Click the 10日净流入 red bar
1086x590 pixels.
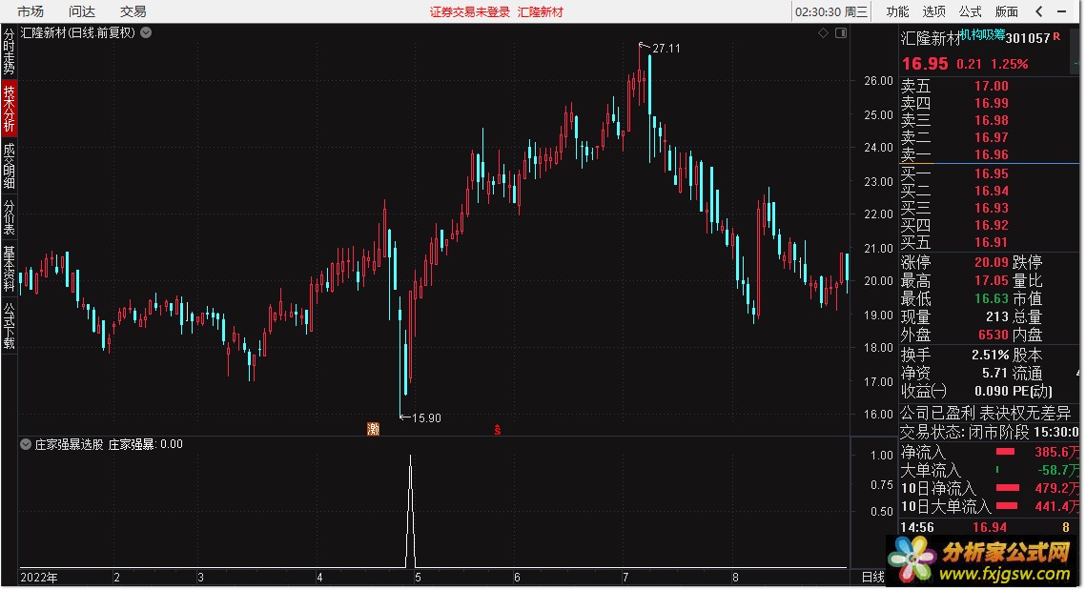tap(1006, 488)
